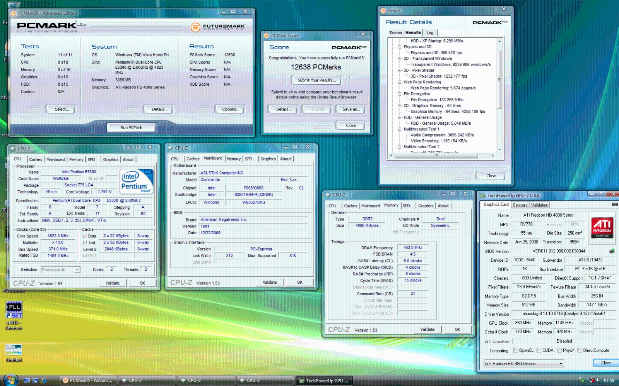
Task: Click the PCMark05 window title icon
Action: (14, 13)
